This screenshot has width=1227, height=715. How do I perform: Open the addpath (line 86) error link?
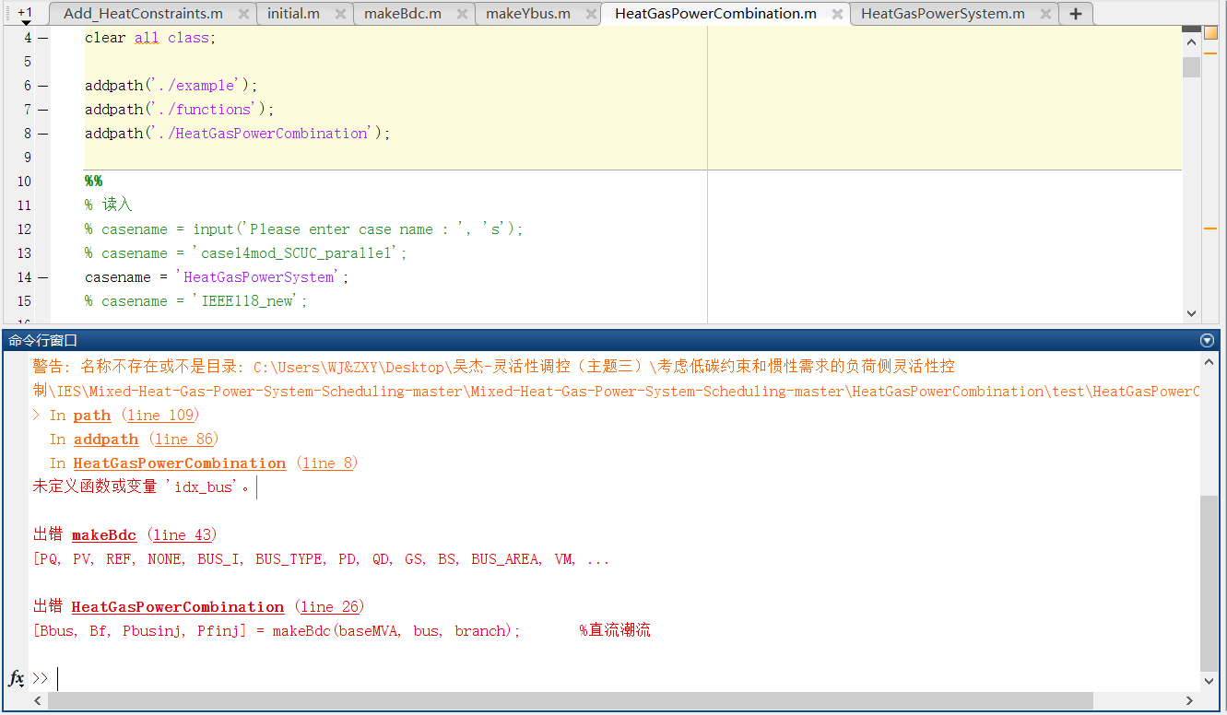[106, 440]
